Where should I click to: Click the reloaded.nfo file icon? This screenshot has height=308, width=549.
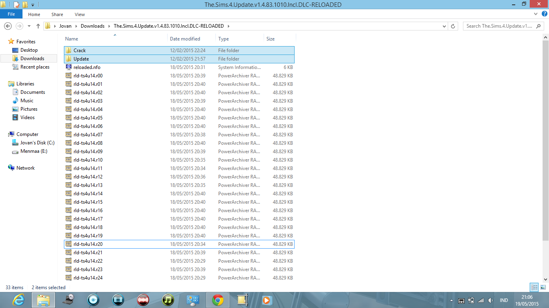pyautogui.click(x=69, y=67)
